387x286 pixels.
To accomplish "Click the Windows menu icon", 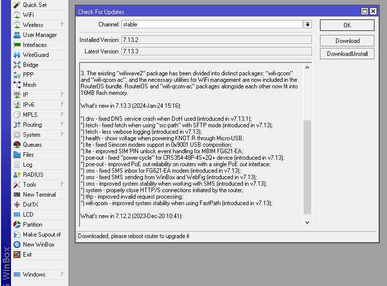I will pos(17,275).
